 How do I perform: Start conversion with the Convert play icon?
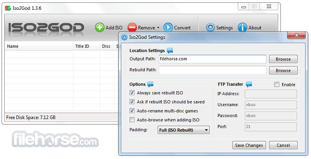(168, 27)
